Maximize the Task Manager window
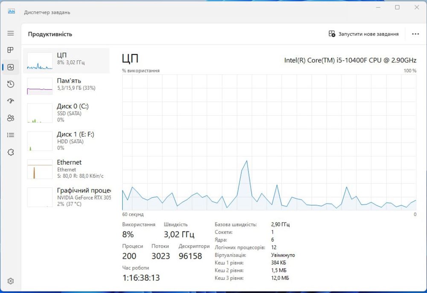Viewport: 427px width, 293px height. pyautogui.click(x=397, y=7)
